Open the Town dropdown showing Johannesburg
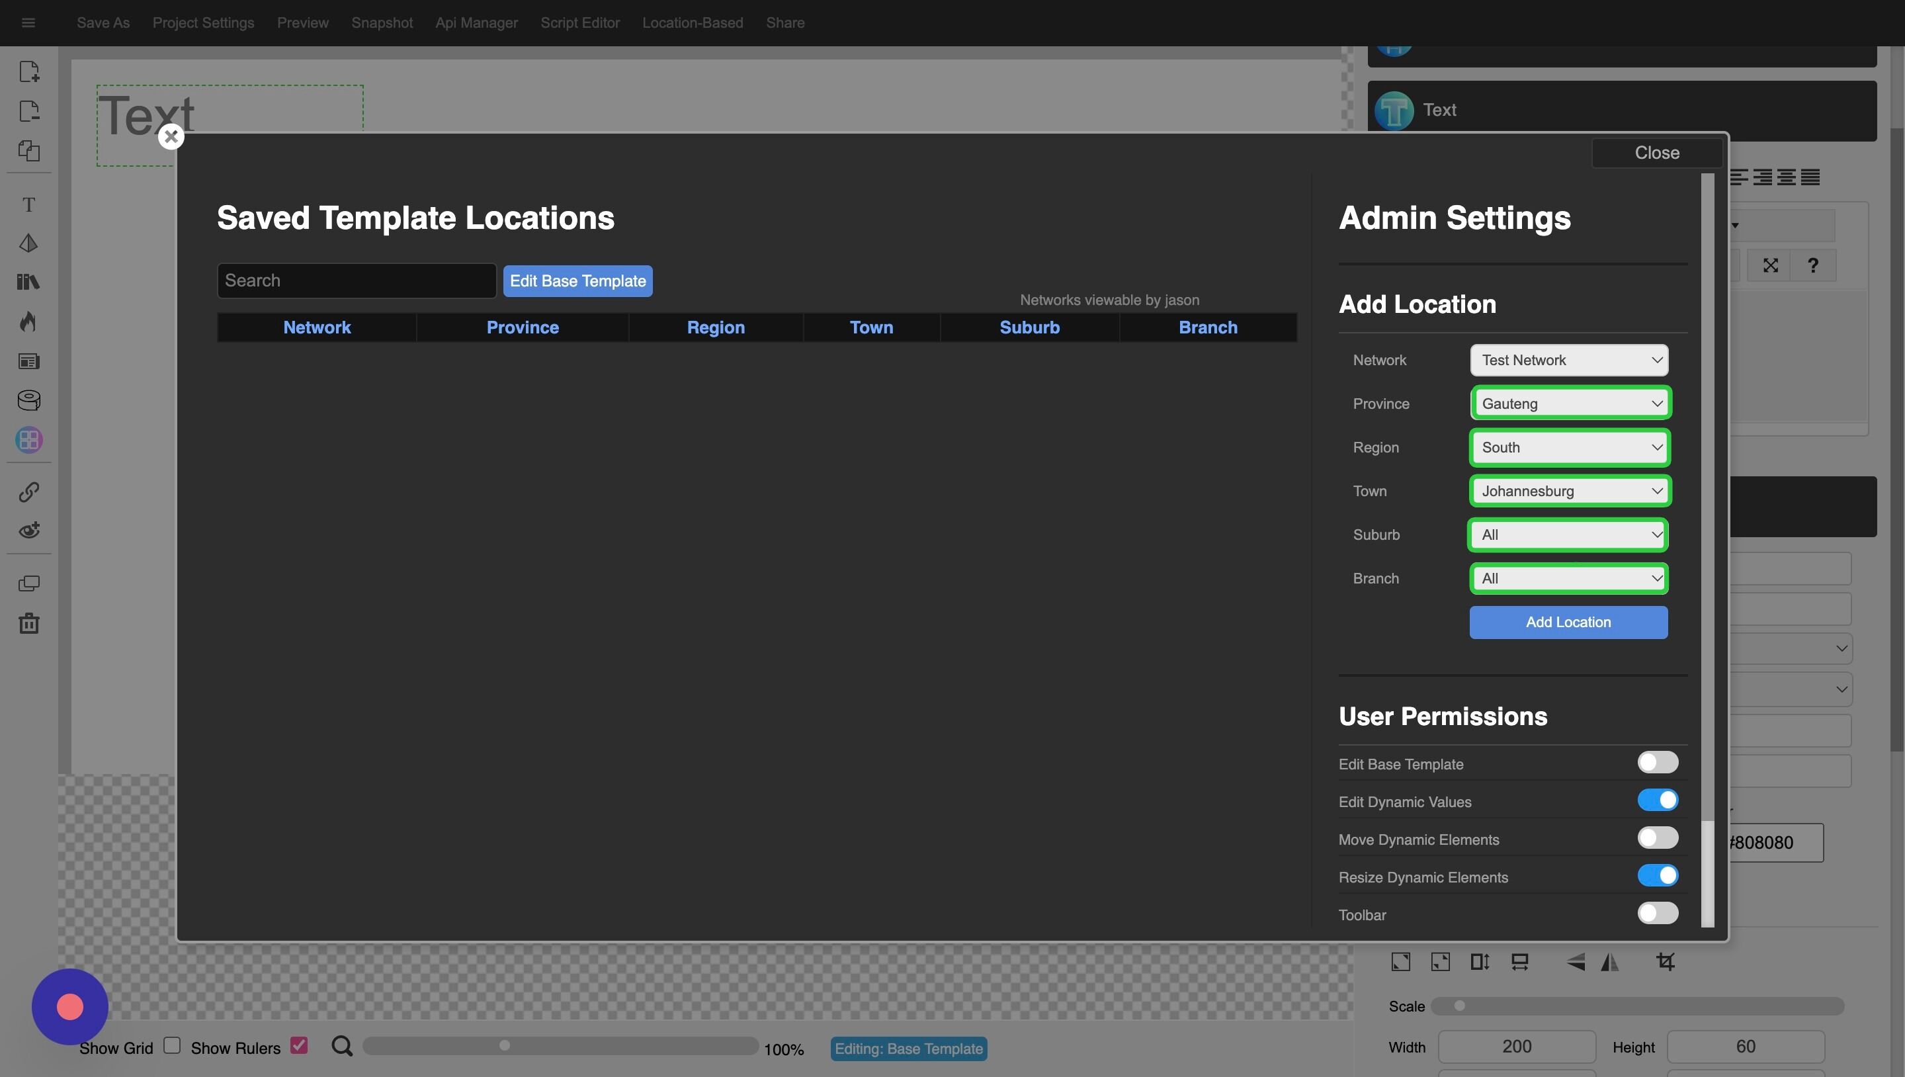1905x1077 pixels. pyautogui.click(x=1569, y=491)
